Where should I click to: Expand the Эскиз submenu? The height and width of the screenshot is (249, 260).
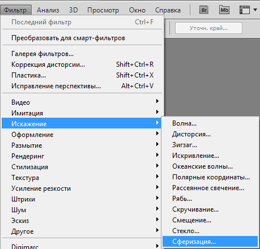tap(82, 221)
